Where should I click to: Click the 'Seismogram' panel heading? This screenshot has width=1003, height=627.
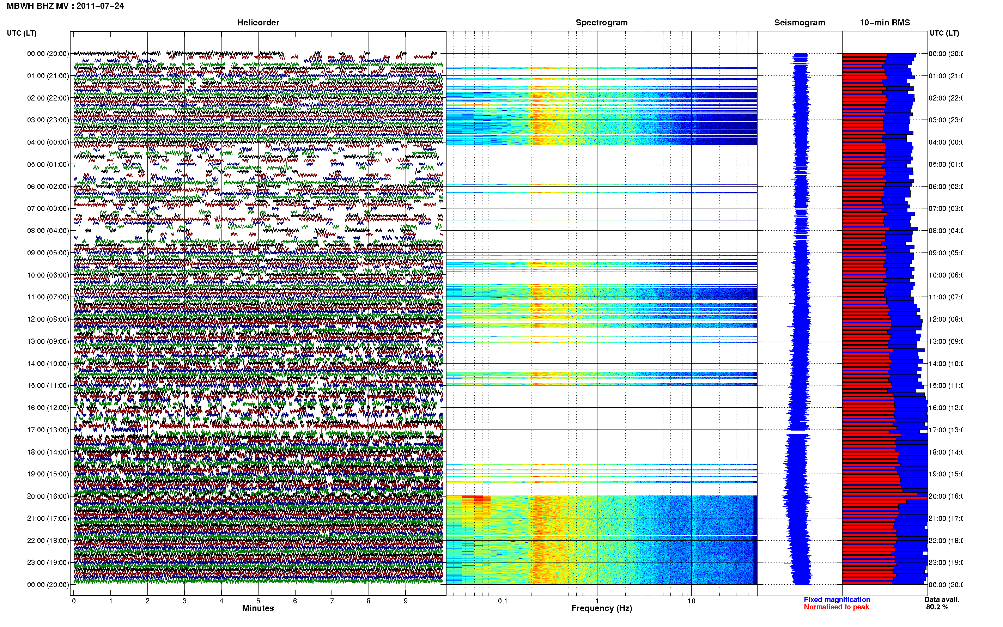click(x=800, y=23)
